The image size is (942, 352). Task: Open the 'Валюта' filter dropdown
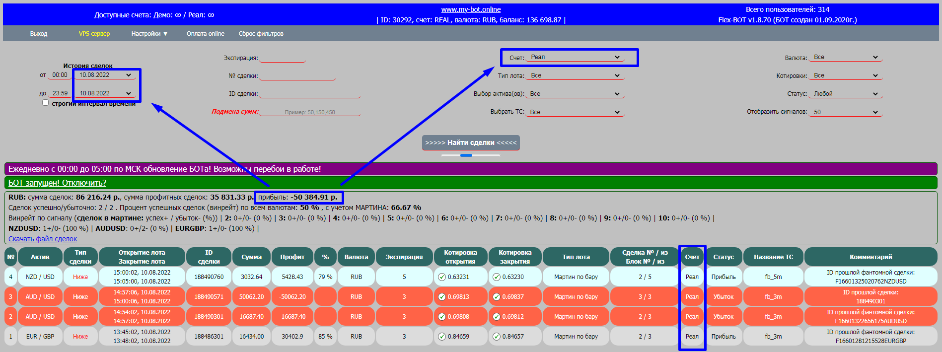pyautogui.click(x=846, y=57)
